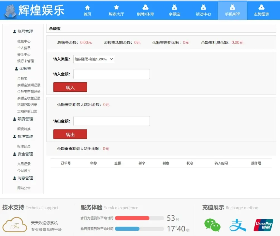Viewport: 280px width, 236px height.
Task: Click the red 转出 button
Action: [70, 134]
